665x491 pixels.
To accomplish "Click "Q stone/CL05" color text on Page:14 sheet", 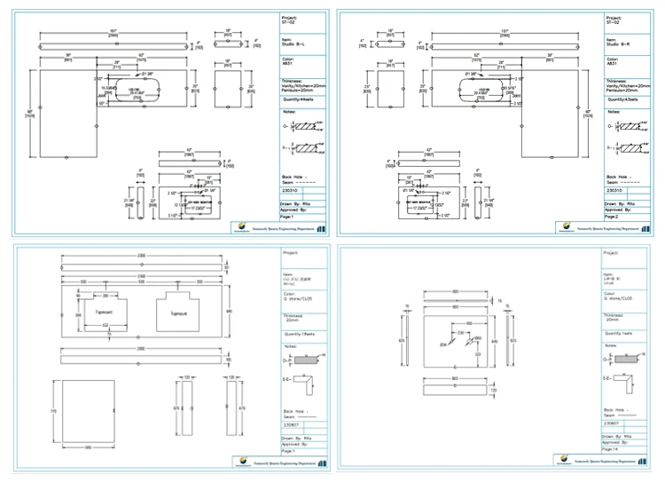I will click(618, 298).
